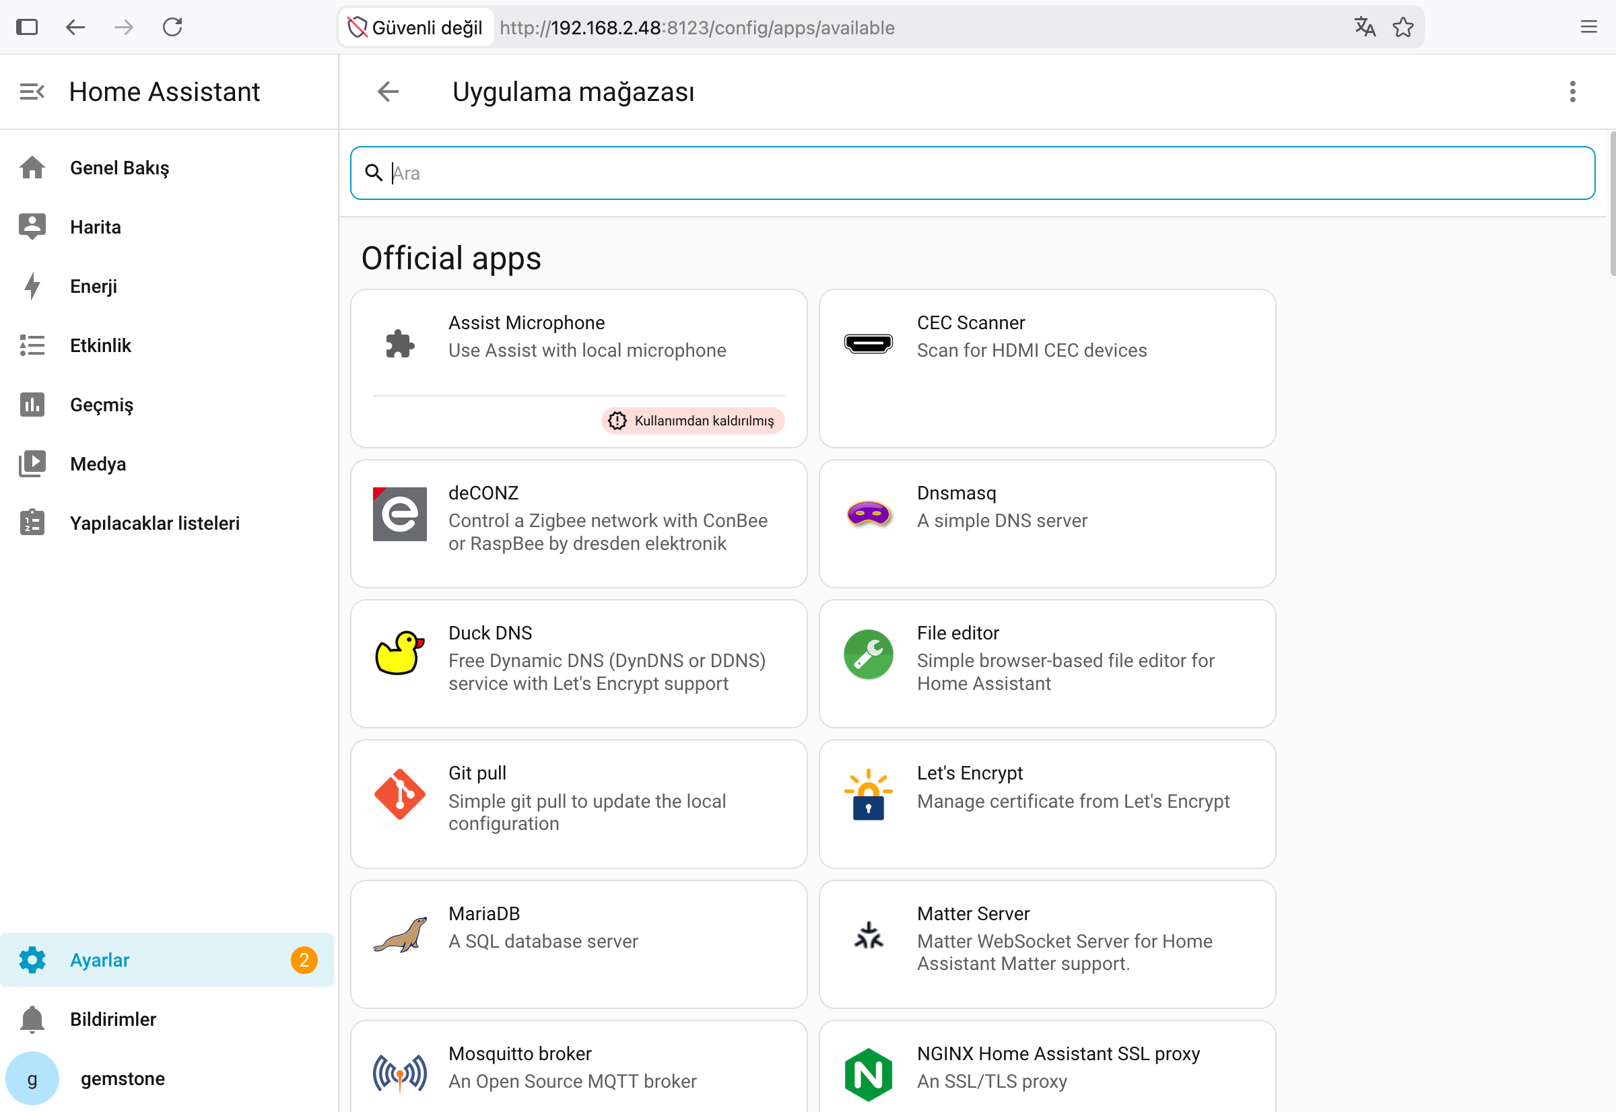This screenshot has height=1112, width=1616.
Task: Open the Bildirimler bell icon
Action: (32, 1019)
